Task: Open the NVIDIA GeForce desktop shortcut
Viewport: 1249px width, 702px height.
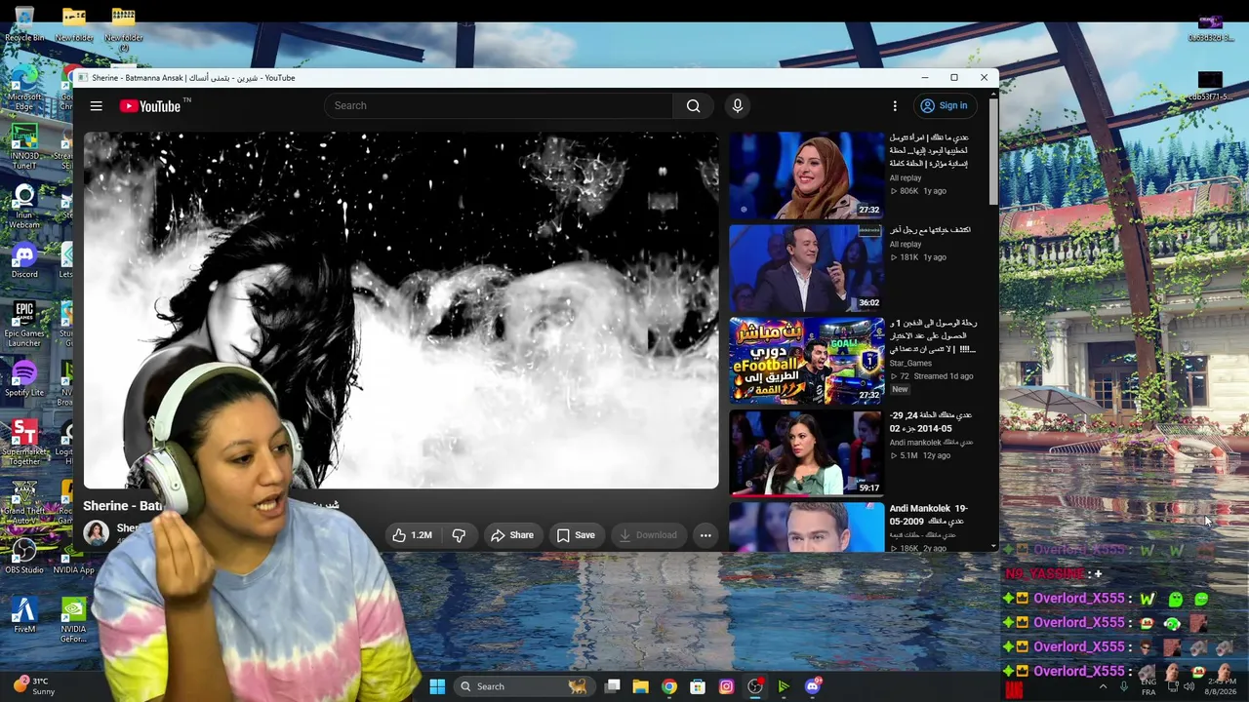Action: click(x=74, y=621)
